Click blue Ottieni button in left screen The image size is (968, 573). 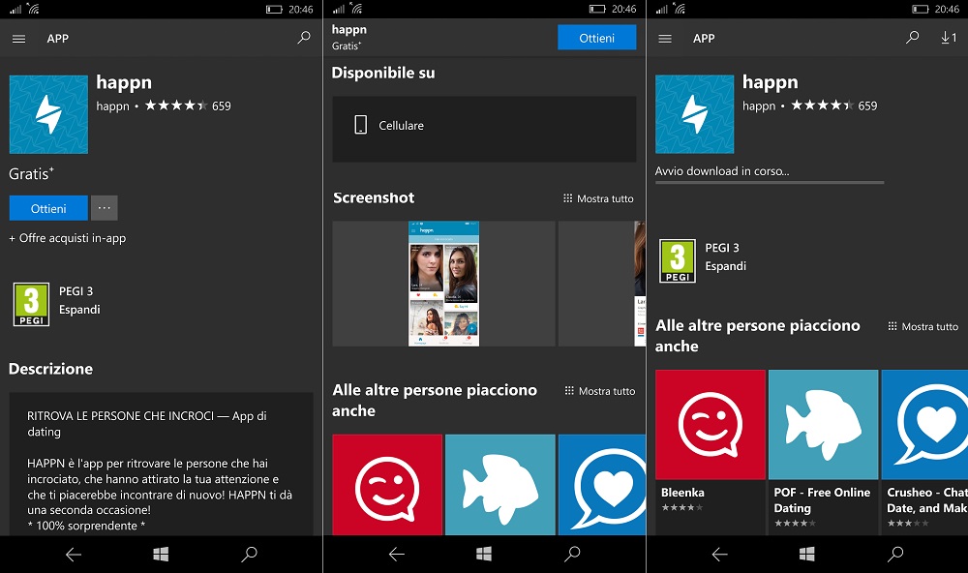tap(48, 208)
